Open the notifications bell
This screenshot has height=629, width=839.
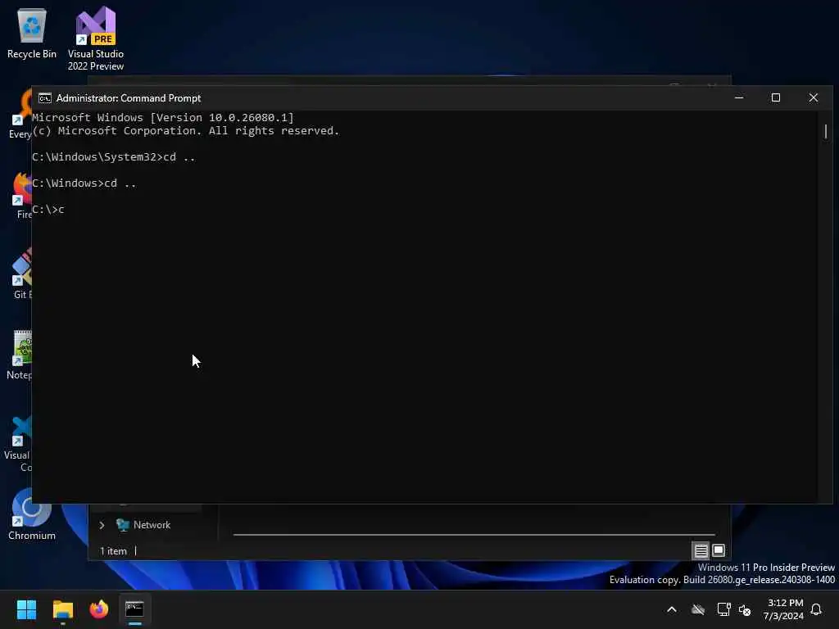tap(816, 609)
